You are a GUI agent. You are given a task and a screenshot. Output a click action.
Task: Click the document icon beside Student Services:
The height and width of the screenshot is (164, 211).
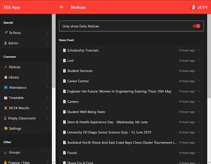(x=64, y=71)
